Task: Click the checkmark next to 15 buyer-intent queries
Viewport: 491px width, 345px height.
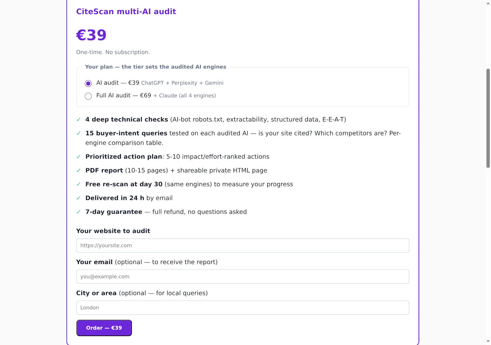Action: tap(79, 133)
